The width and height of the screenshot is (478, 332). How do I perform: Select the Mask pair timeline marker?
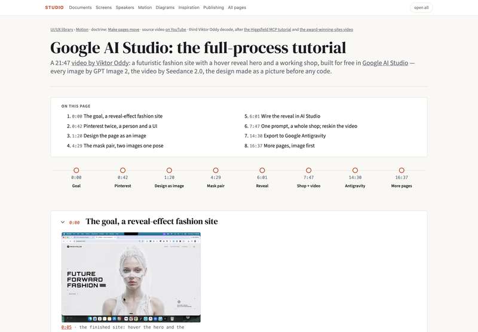[216, 170]
